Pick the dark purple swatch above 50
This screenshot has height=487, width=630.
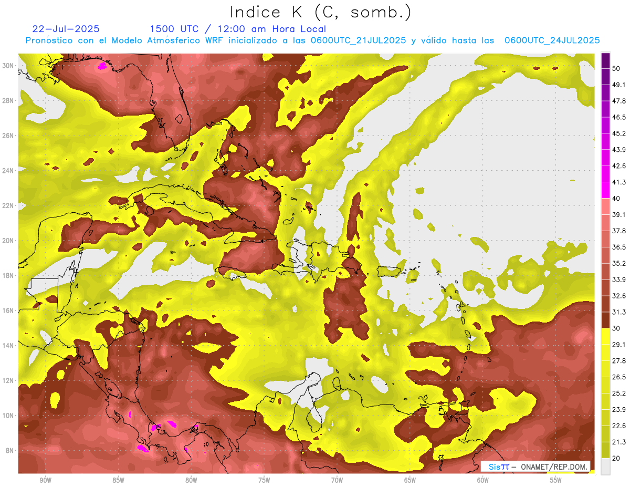click(605, 60)
